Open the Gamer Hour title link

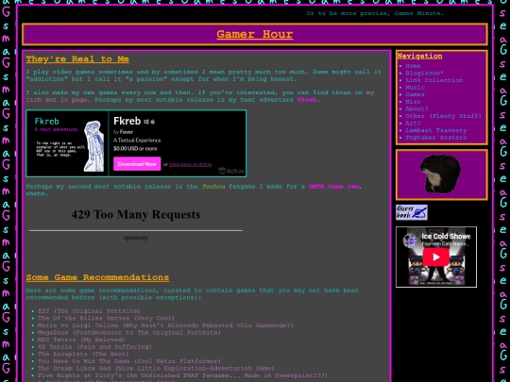pos(255,34)
